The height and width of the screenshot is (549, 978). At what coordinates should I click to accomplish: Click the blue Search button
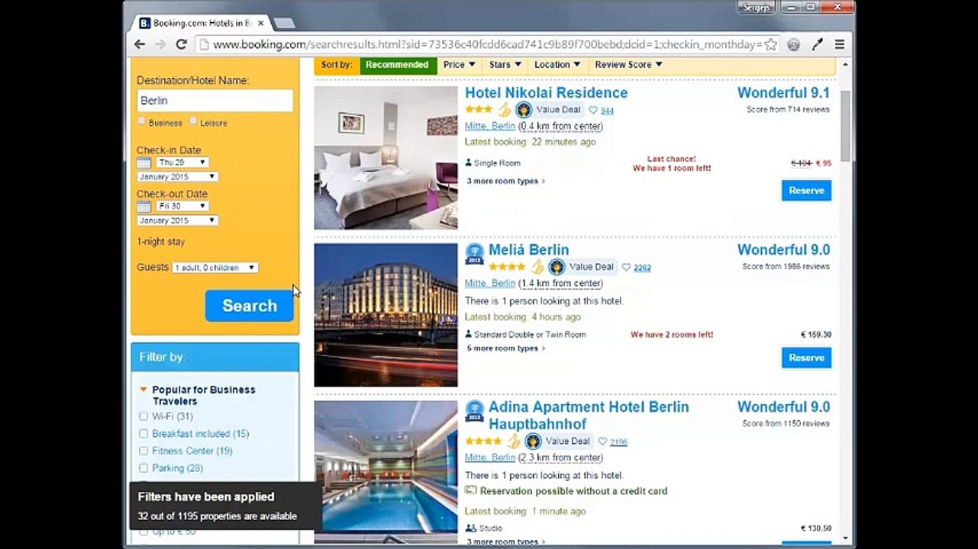249,306
